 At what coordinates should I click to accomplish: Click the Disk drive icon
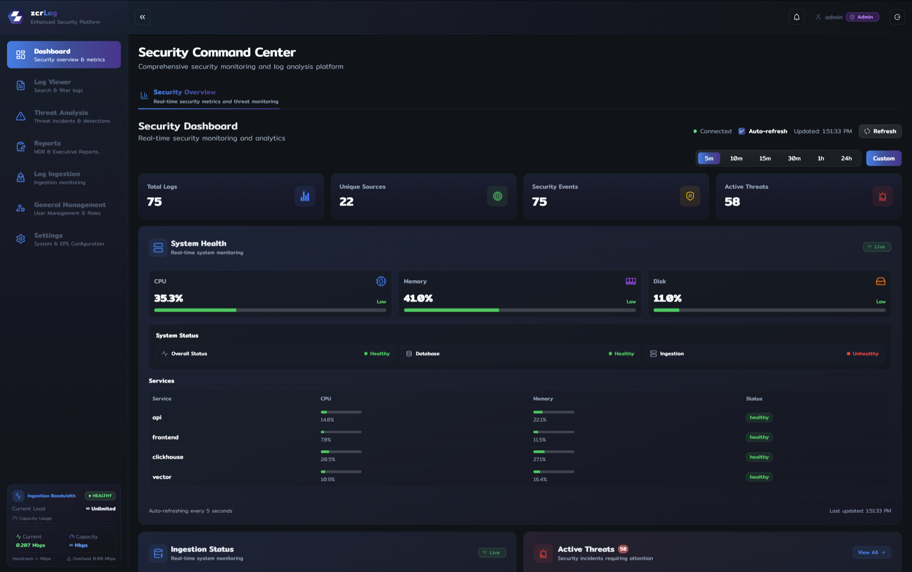tap(881, 281)
